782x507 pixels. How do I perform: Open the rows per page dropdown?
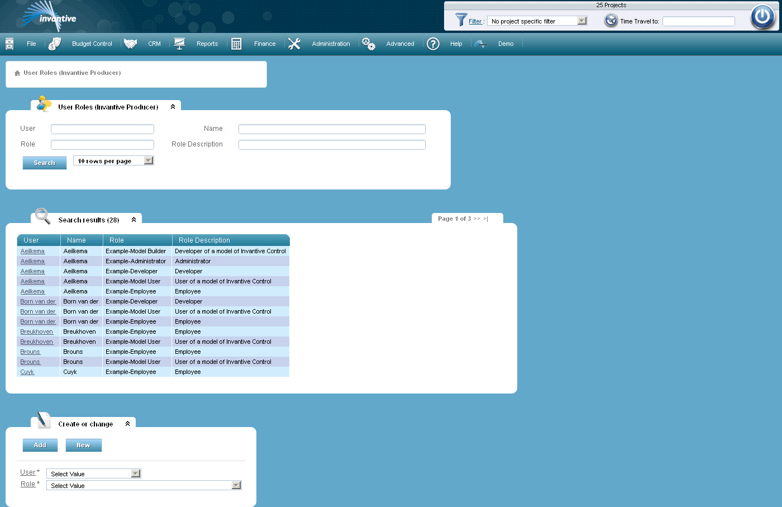point(148,160)
